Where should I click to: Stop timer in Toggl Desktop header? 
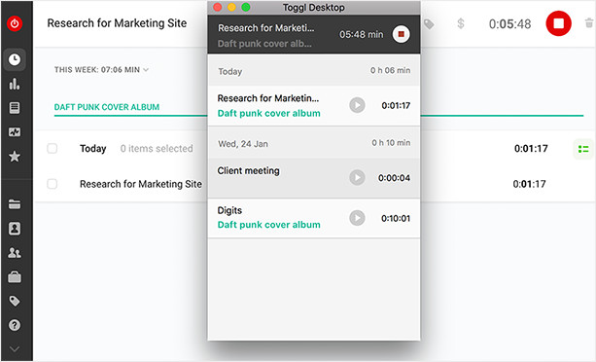tap(401, 34)
